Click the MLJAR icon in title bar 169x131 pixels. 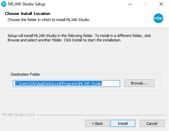(x=4, y=4)
